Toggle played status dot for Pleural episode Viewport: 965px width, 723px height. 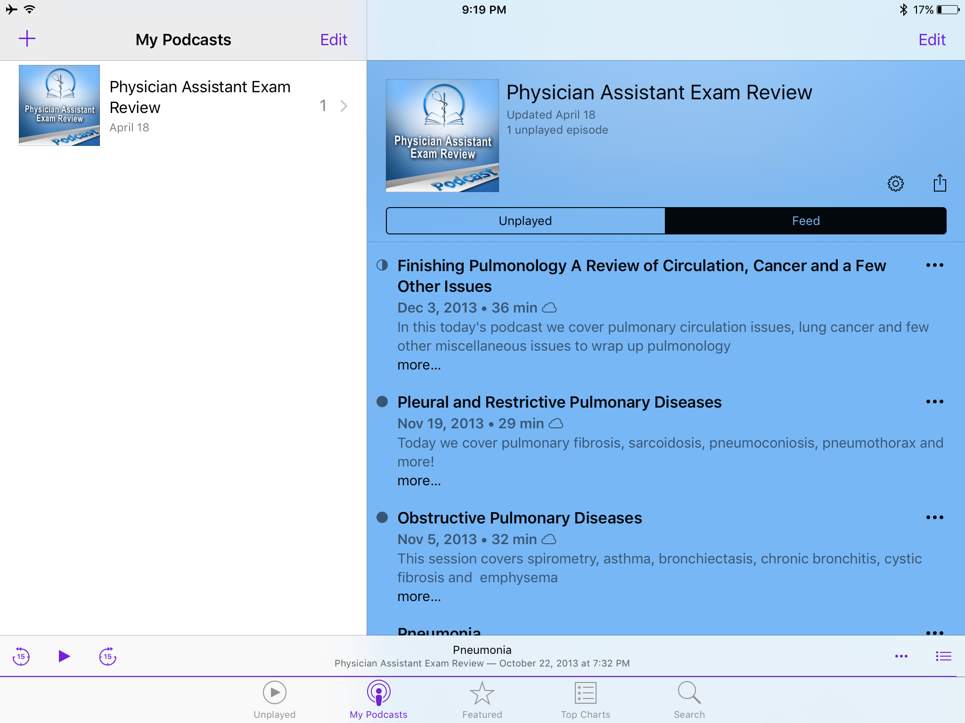click(382, 402)
